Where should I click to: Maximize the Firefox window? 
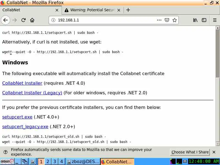tap(211, 3)
